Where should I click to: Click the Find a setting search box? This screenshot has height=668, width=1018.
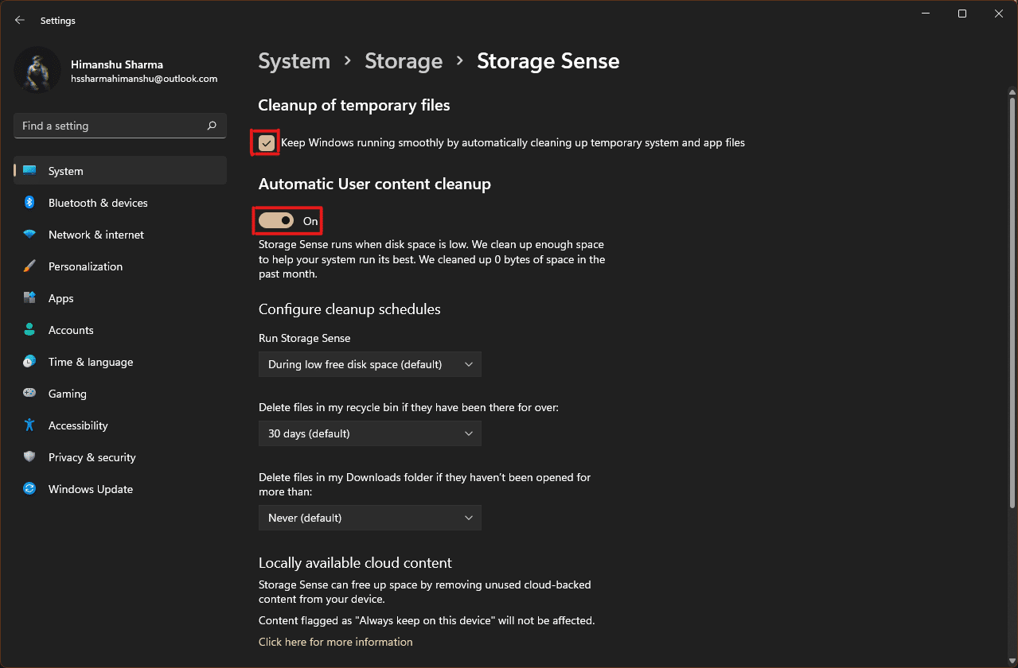coord(120,126)
